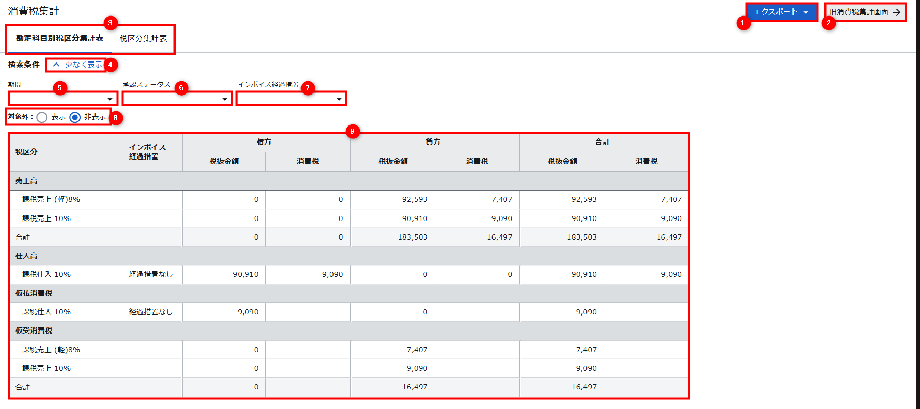The width and height of the screenshot is (920, 409).
Task: Switch to the 税区分集計表 tab
Action: pos(143,39)
